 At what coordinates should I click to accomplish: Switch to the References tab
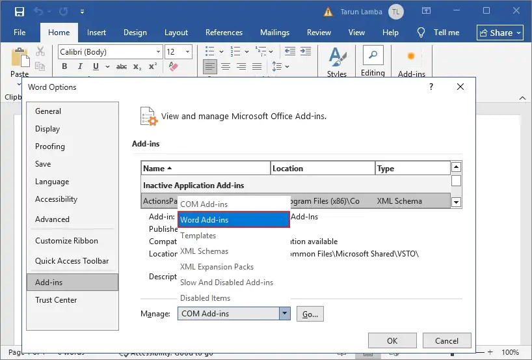pos(224,33)
